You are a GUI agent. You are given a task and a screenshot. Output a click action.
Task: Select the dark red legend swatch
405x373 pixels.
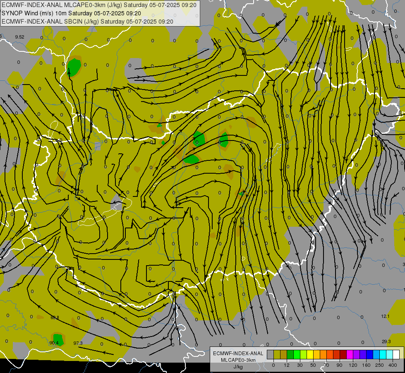coord(343,354)
